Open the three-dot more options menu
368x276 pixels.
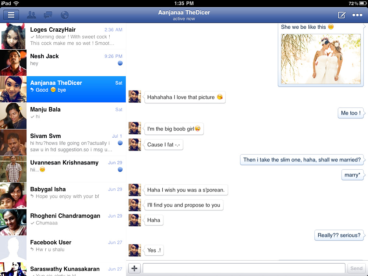pyautogui.click(x=357, y=15)
